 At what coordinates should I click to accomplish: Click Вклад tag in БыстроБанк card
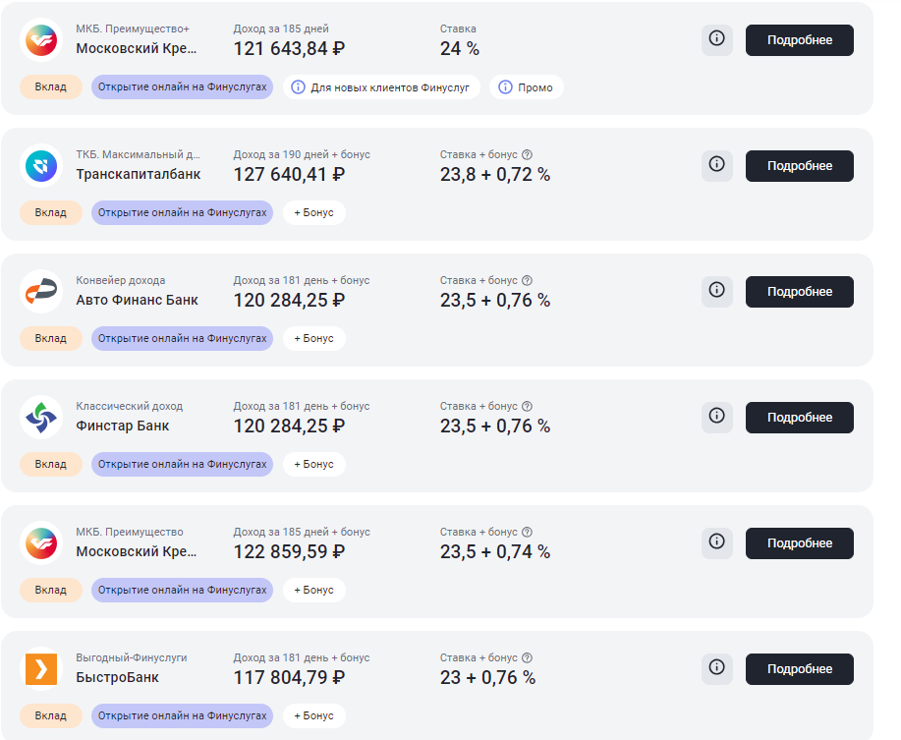click(x=50, y=715)
